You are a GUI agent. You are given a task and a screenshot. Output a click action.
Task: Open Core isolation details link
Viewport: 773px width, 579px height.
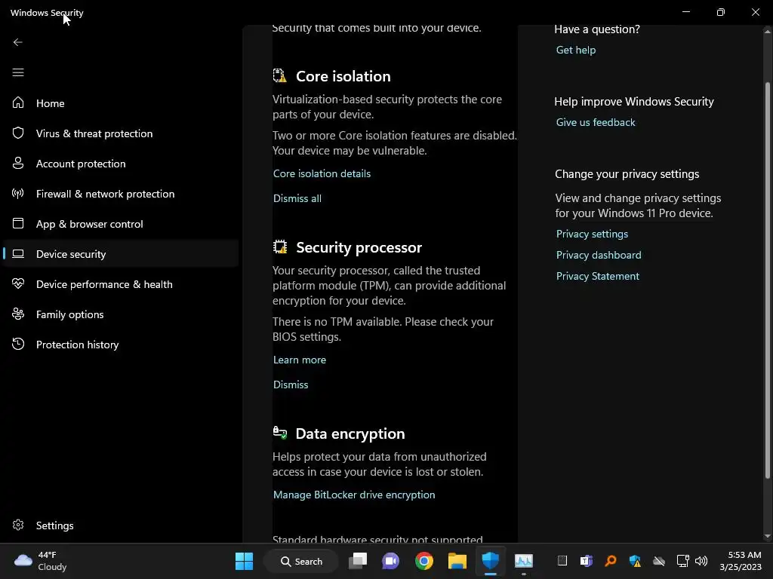tap(322, 173)
